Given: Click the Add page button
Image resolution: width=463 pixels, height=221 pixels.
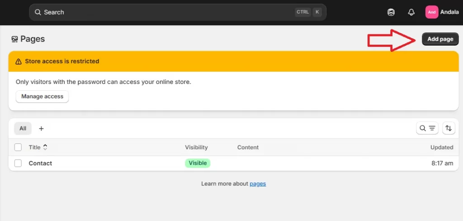Looking at the screenshot, I should point(440,39).
